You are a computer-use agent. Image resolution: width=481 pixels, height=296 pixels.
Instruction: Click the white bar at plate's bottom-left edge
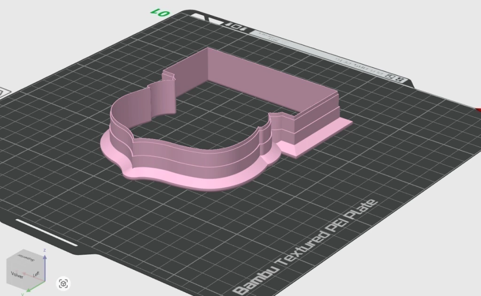pyautogui.click(x=46, y=232)
